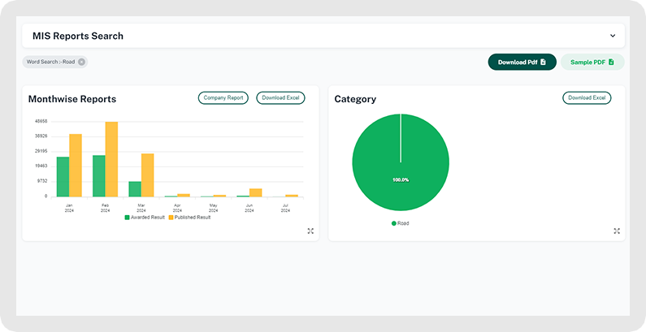Open the Company Report

tap(223, 97)
